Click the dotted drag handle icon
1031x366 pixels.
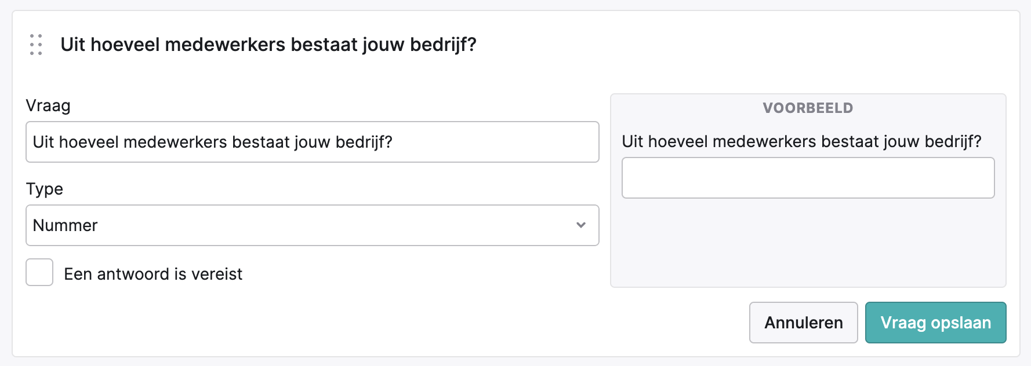click(x=36, y=45)
